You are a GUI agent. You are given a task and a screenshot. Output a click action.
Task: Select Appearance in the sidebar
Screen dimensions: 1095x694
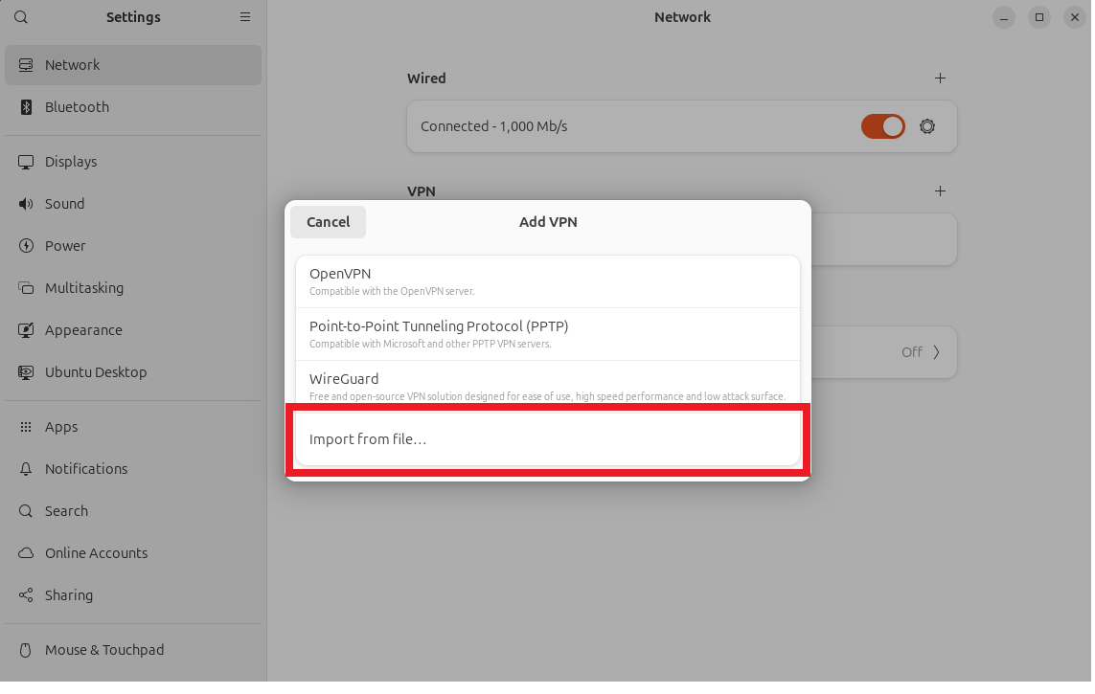82,329
